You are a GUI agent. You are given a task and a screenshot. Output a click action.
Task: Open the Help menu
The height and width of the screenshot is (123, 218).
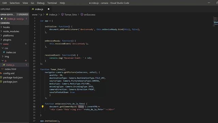coord(62,3)
